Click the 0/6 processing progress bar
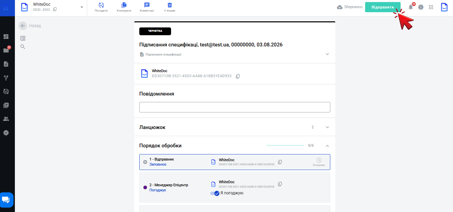The width and height of the screenshot is (453, 212). 285,145
